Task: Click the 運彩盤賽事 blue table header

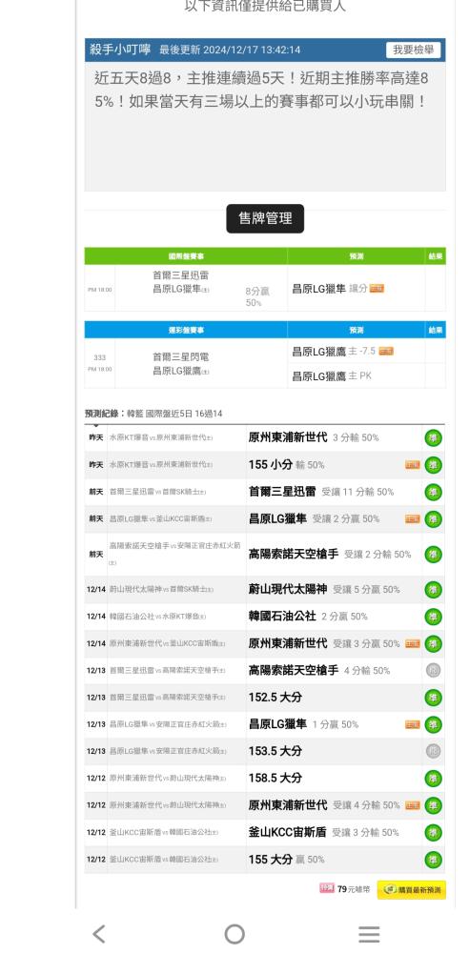Action: pos(186,330)
